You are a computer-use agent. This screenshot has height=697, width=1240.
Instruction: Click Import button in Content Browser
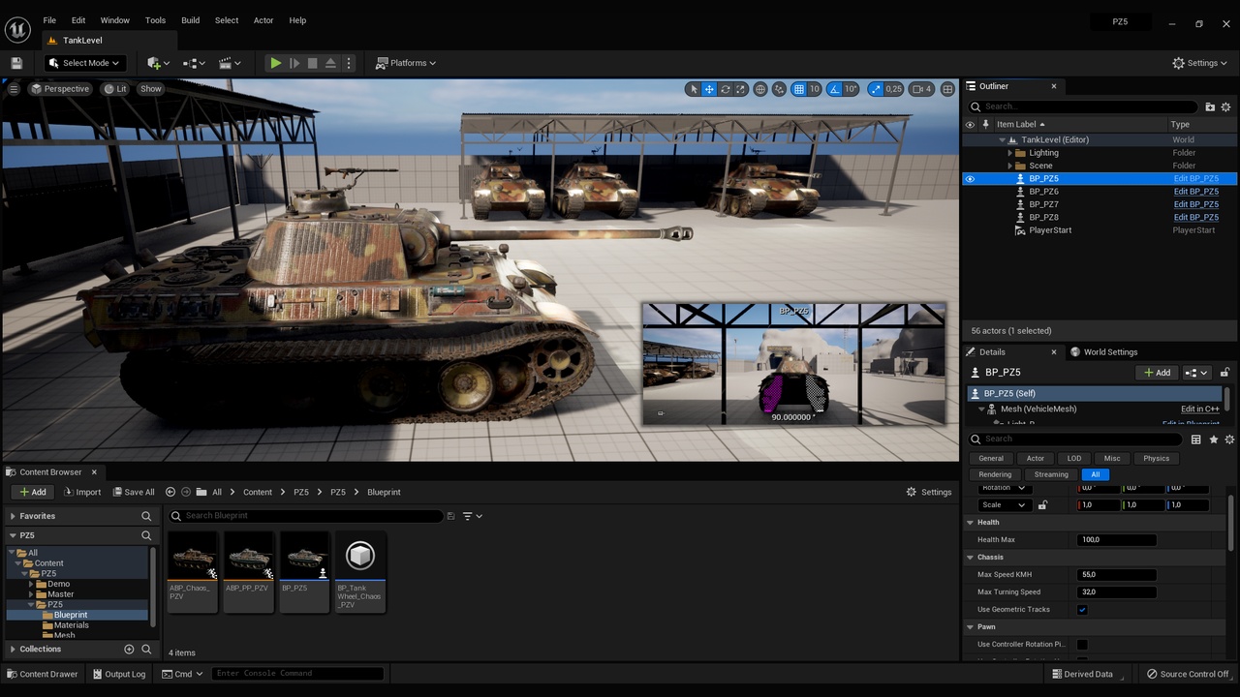[x=80, y=492]
